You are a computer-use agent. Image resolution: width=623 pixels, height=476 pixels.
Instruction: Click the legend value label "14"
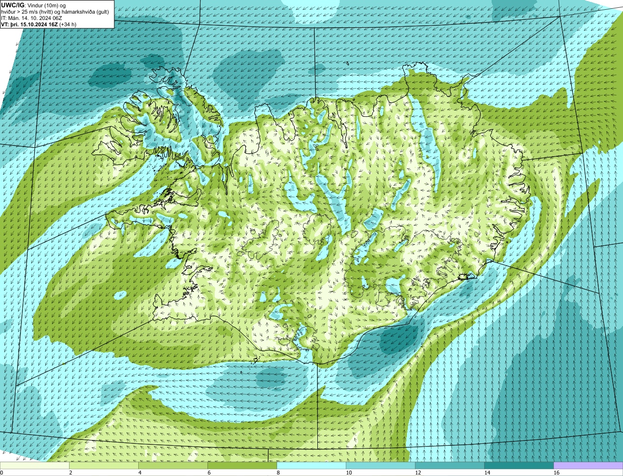point(487,473)
